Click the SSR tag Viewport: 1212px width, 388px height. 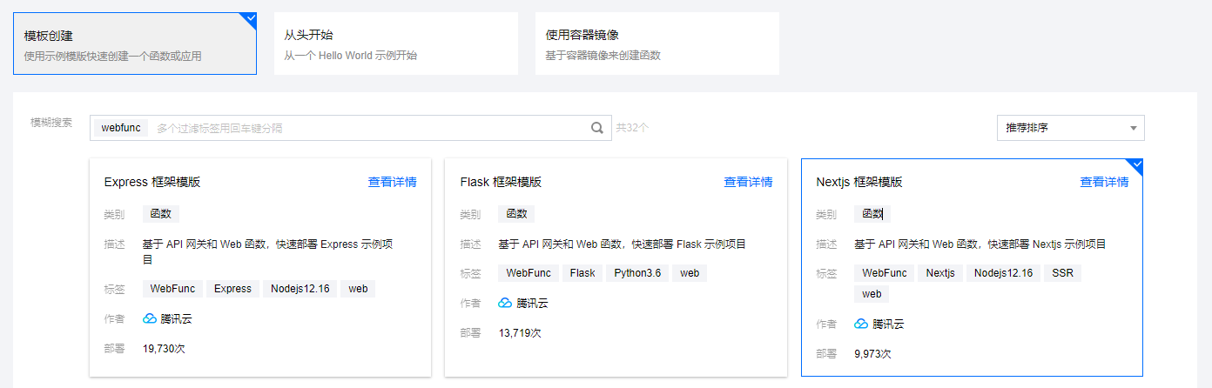1063,273
